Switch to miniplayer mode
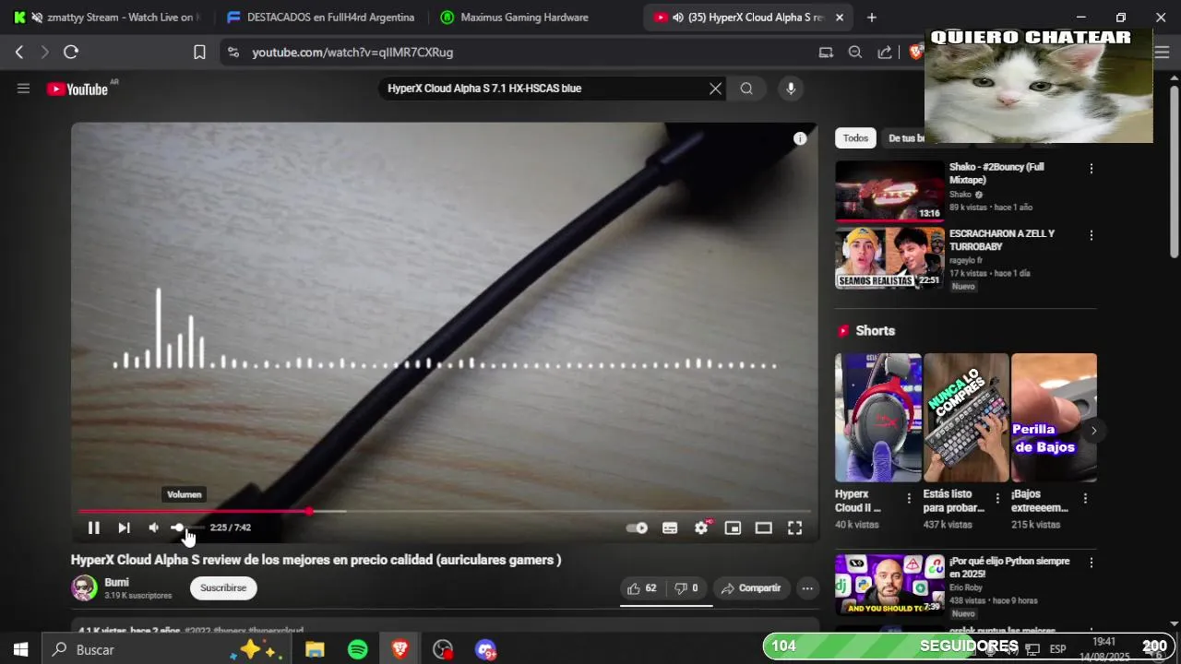The height and width of the screenshot is (664, 1181). coord(733,528)
